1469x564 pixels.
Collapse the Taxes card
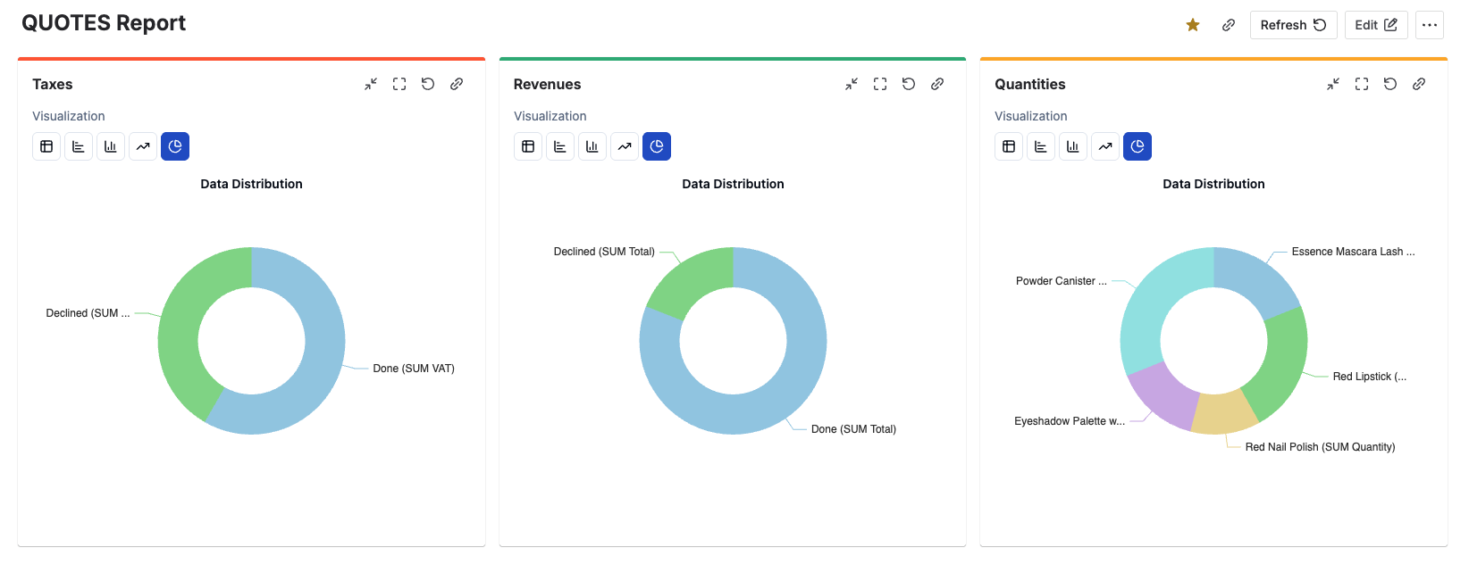click(371, 84)
